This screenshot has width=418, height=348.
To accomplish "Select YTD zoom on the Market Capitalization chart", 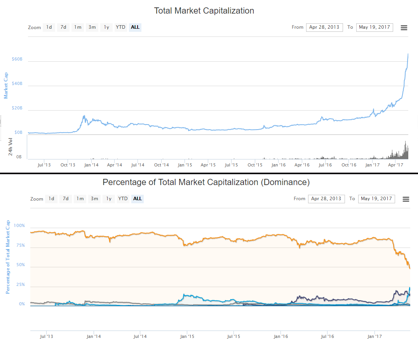I will (121, 27).
